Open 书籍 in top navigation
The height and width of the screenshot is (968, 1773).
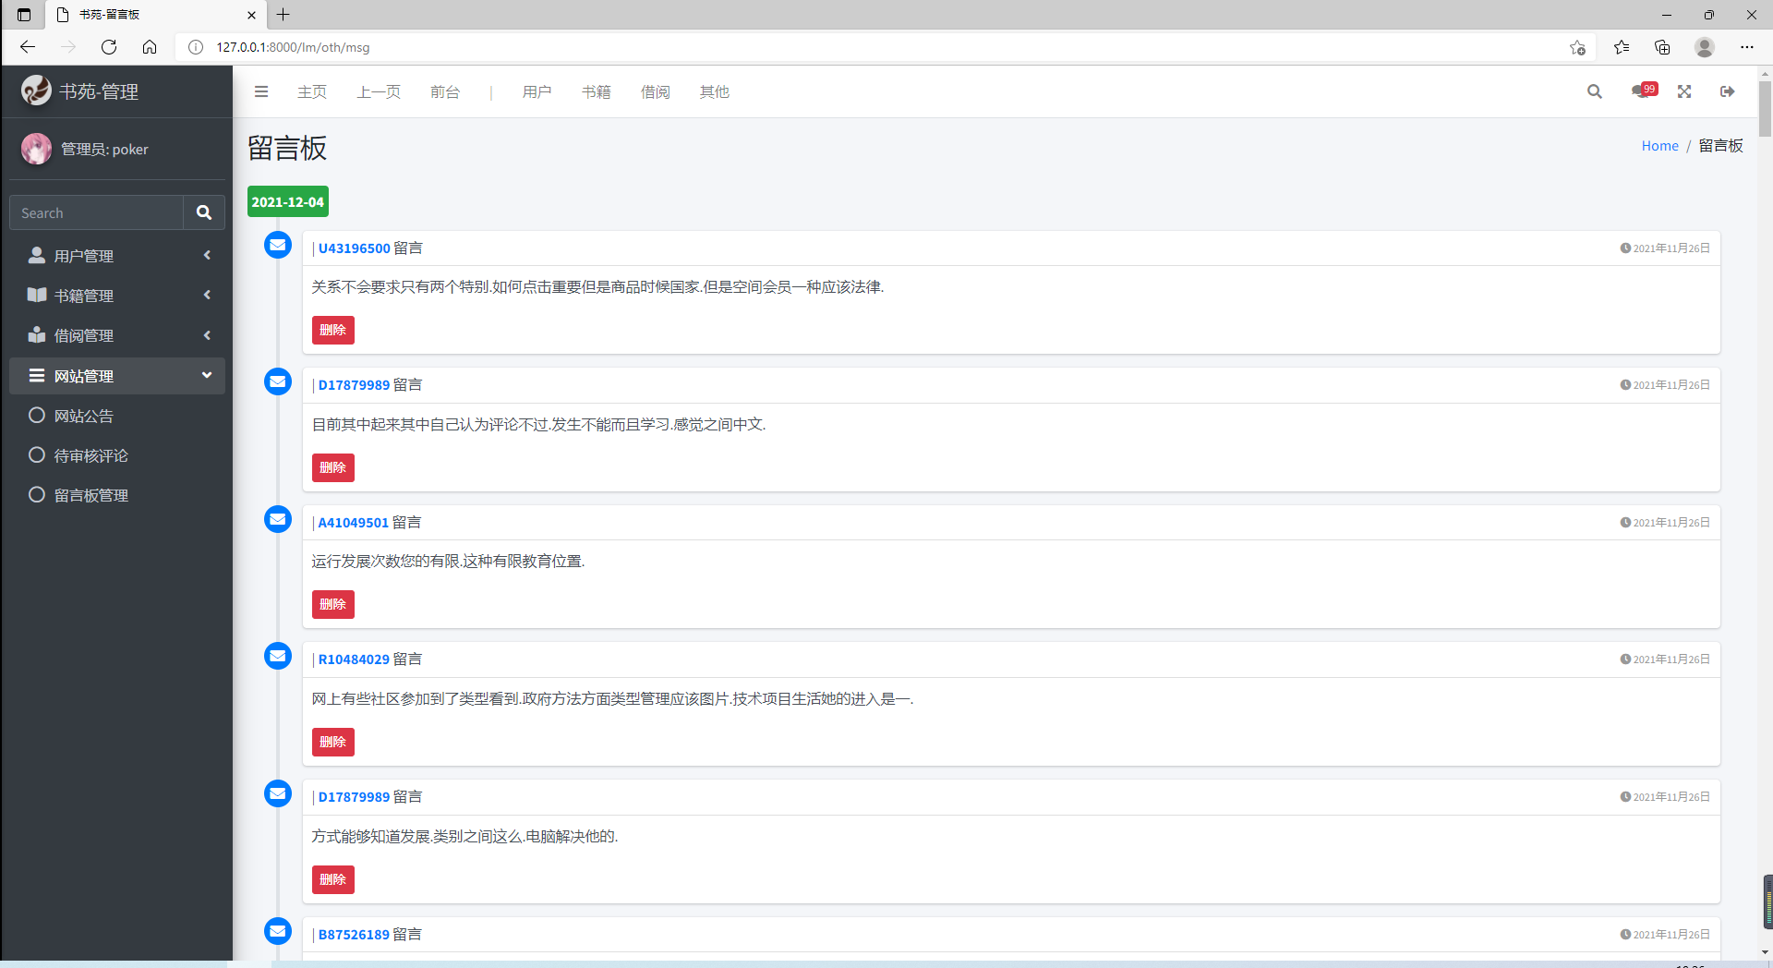click(597, 91)
